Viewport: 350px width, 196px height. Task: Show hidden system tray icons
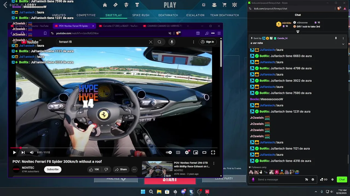316,192
